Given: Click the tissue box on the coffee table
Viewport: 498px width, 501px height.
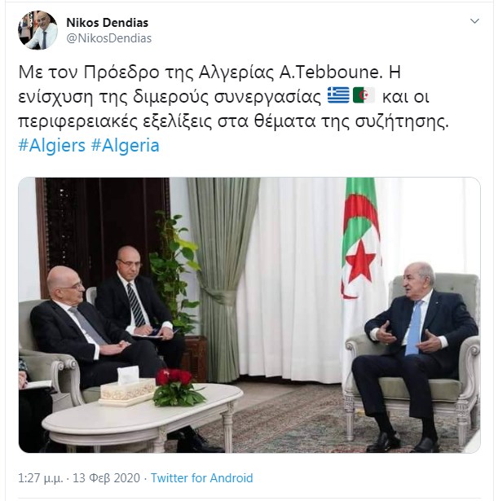Looking at the screenshot, I should click(x=128, y=387).
